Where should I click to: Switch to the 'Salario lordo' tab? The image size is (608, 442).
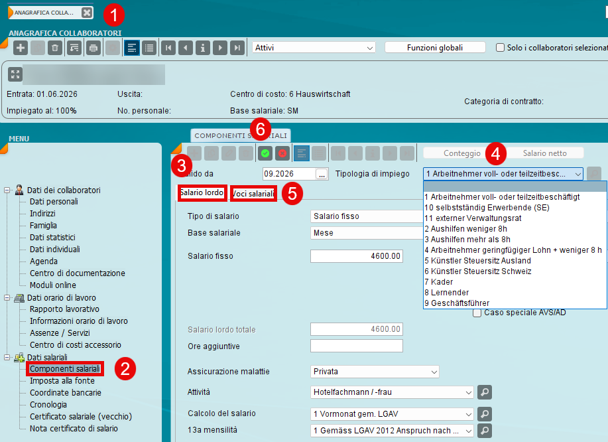coord(202,193)
